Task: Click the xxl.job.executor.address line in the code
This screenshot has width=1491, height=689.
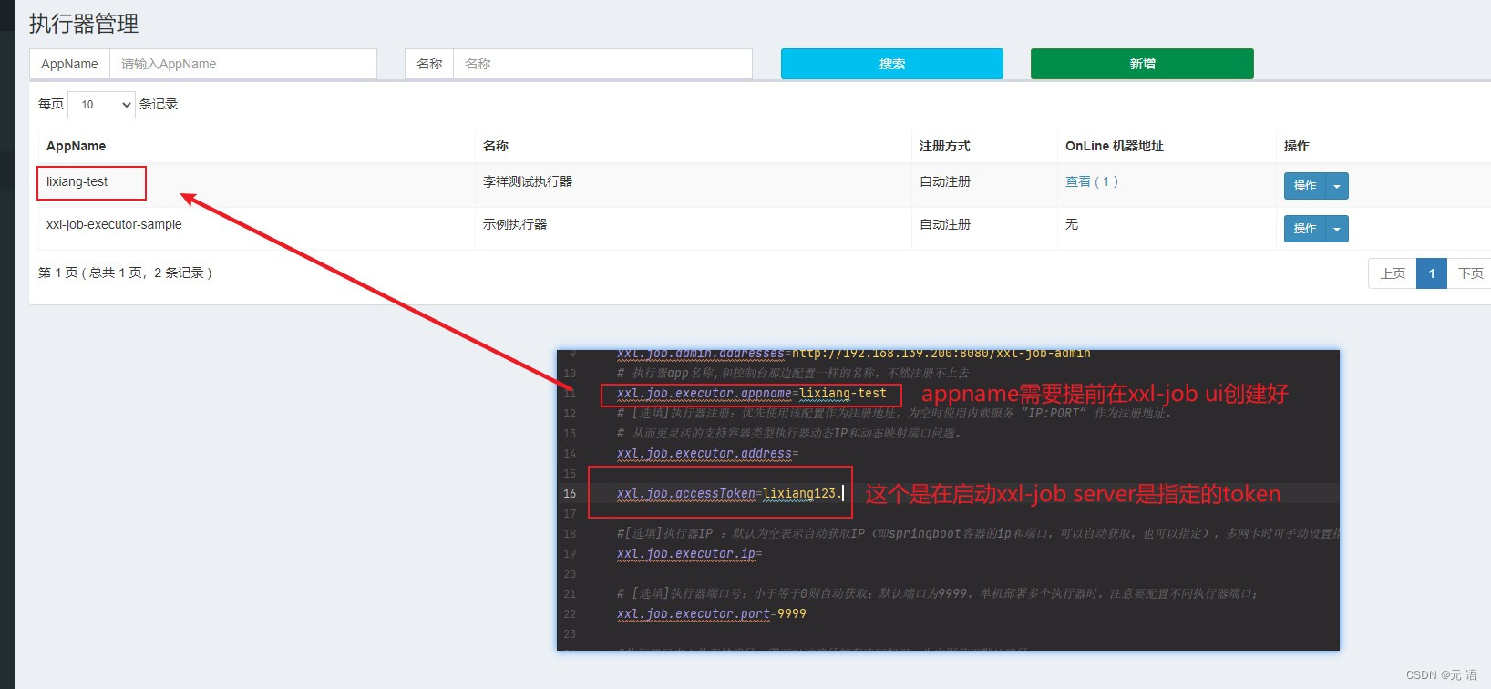Action: click(707, 454)
